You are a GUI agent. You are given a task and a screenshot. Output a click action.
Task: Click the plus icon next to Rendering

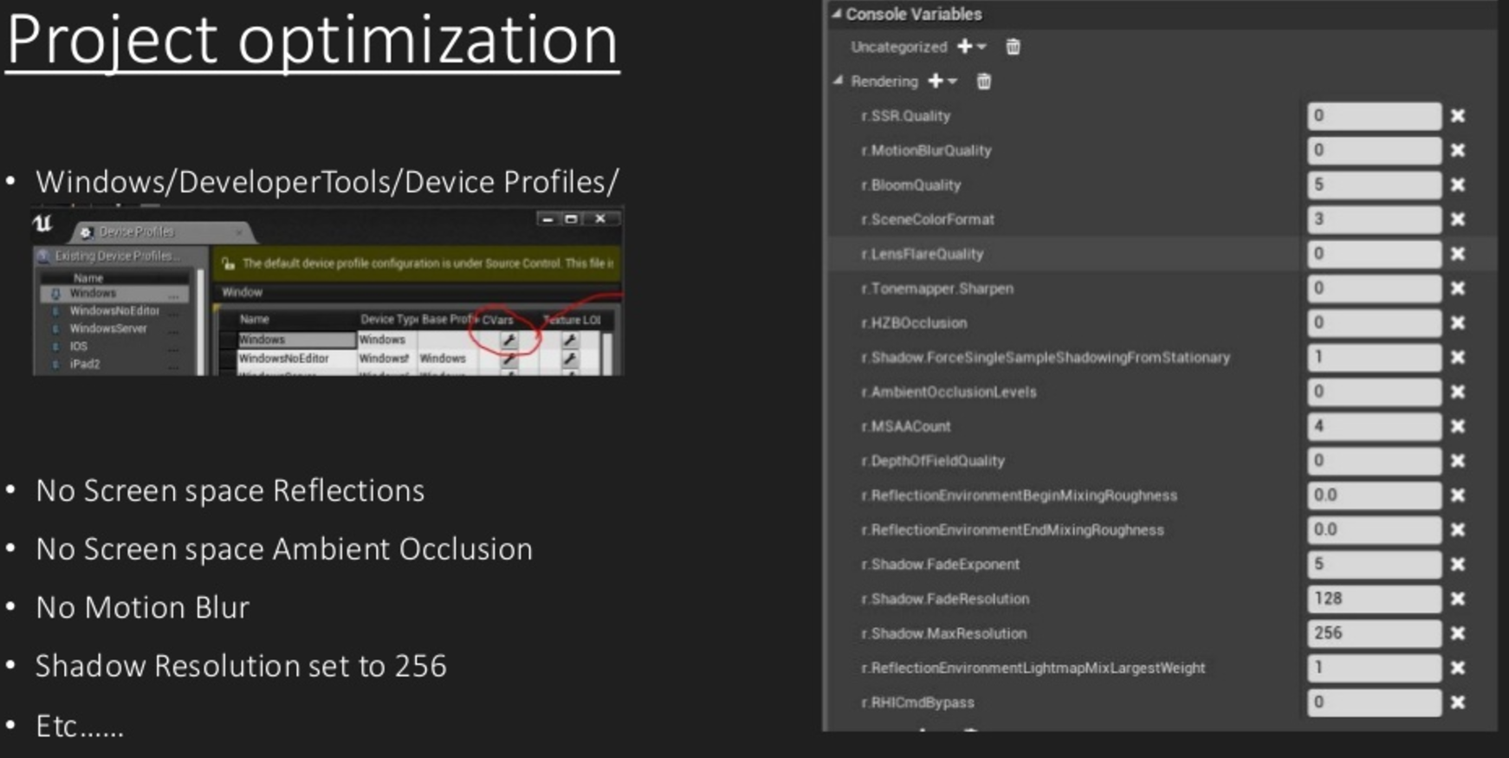coord(936,81)
